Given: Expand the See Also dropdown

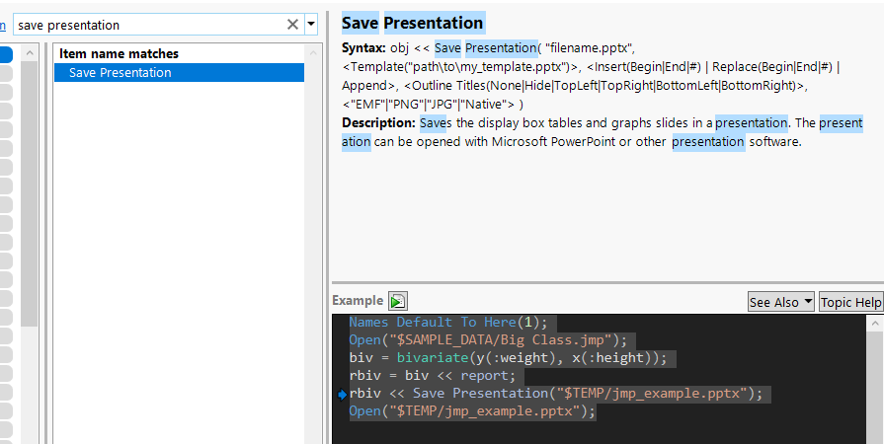Looking at the screenshot, I should 780,302.
